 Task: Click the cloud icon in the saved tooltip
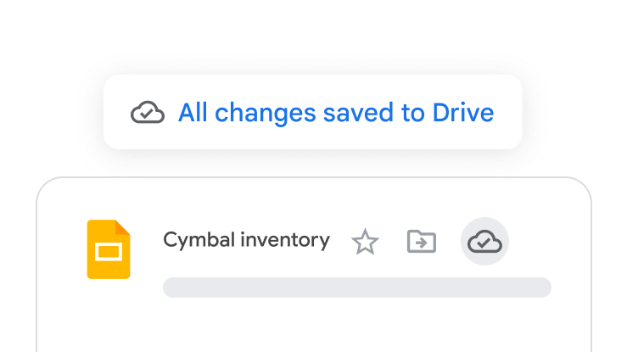pos(148,113)
